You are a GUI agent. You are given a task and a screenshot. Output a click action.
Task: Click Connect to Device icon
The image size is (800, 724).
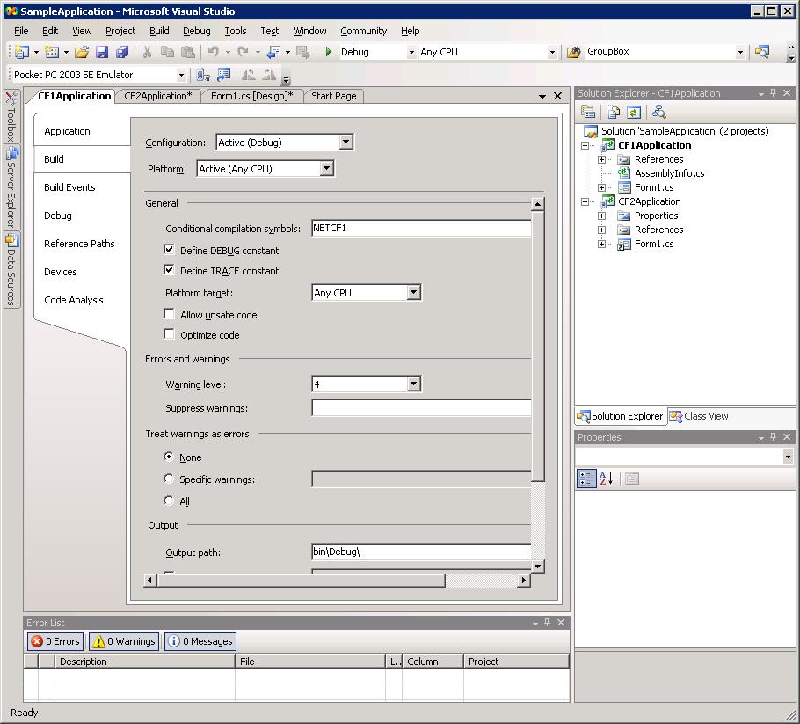point(204,76)
